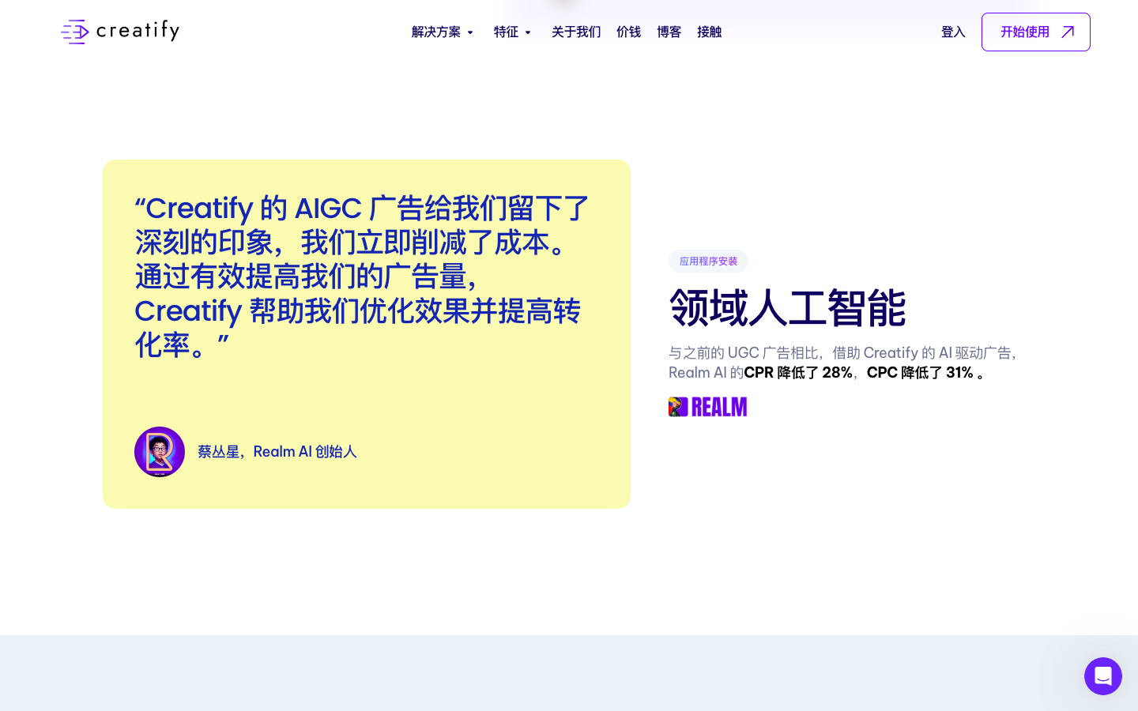This screenshot has height=711, width=1138.
Task: Expand the 特征 dropdown menu
Action: (x=507, y=32)
